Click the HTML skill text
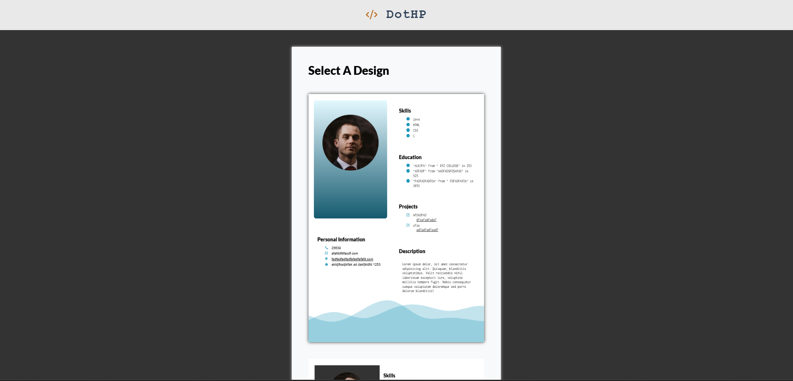Image resolution: width=793 pixels, height=381 pixels. (x=416, y=125)
